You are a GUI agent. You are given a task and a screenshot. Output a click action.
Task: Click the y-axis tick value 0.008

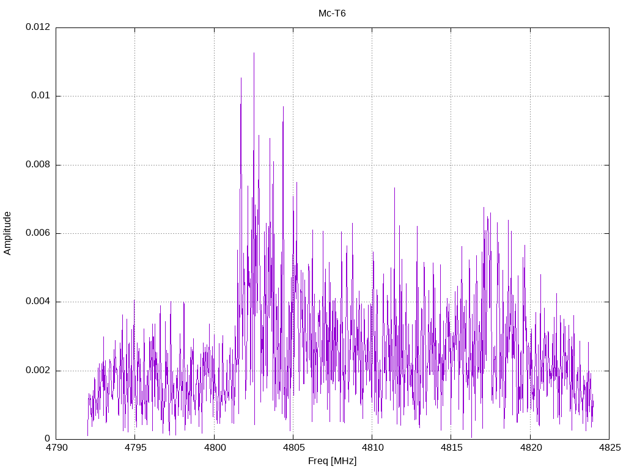pos(38,165)
